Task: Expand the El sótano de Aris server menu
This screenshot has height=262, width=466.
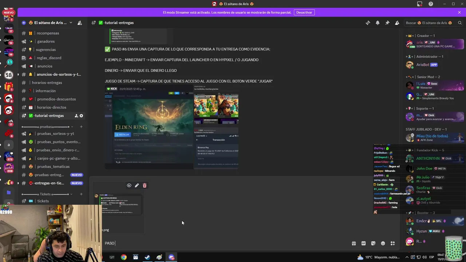Action: (71, 23)
